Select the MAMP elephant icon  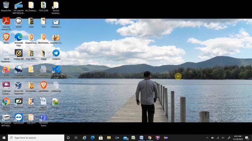point(19,22)
